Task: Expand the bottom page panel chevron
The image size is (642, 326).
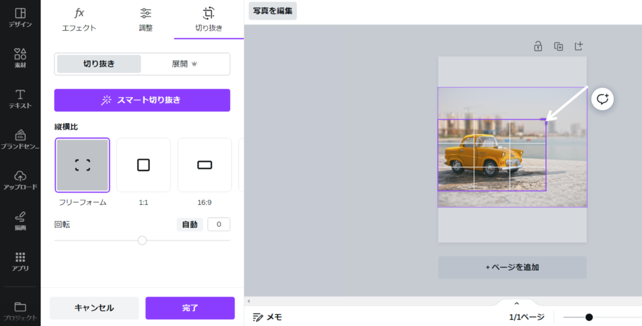Action: [517, 303]
